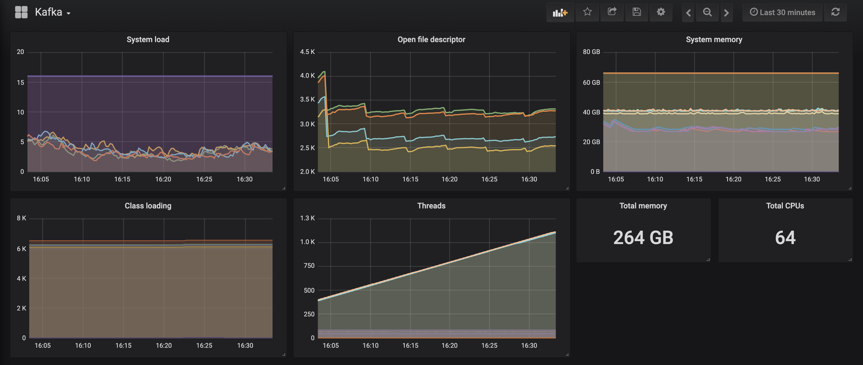863x365 pixels.
Task: Open dashboard settings gear
Action: point(661,12)
